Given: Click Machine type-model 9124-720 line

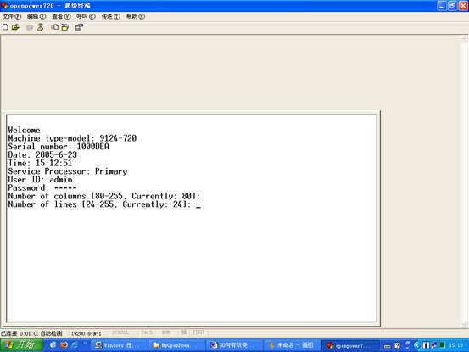Looking at the screenshot, I should coord(72,138).
